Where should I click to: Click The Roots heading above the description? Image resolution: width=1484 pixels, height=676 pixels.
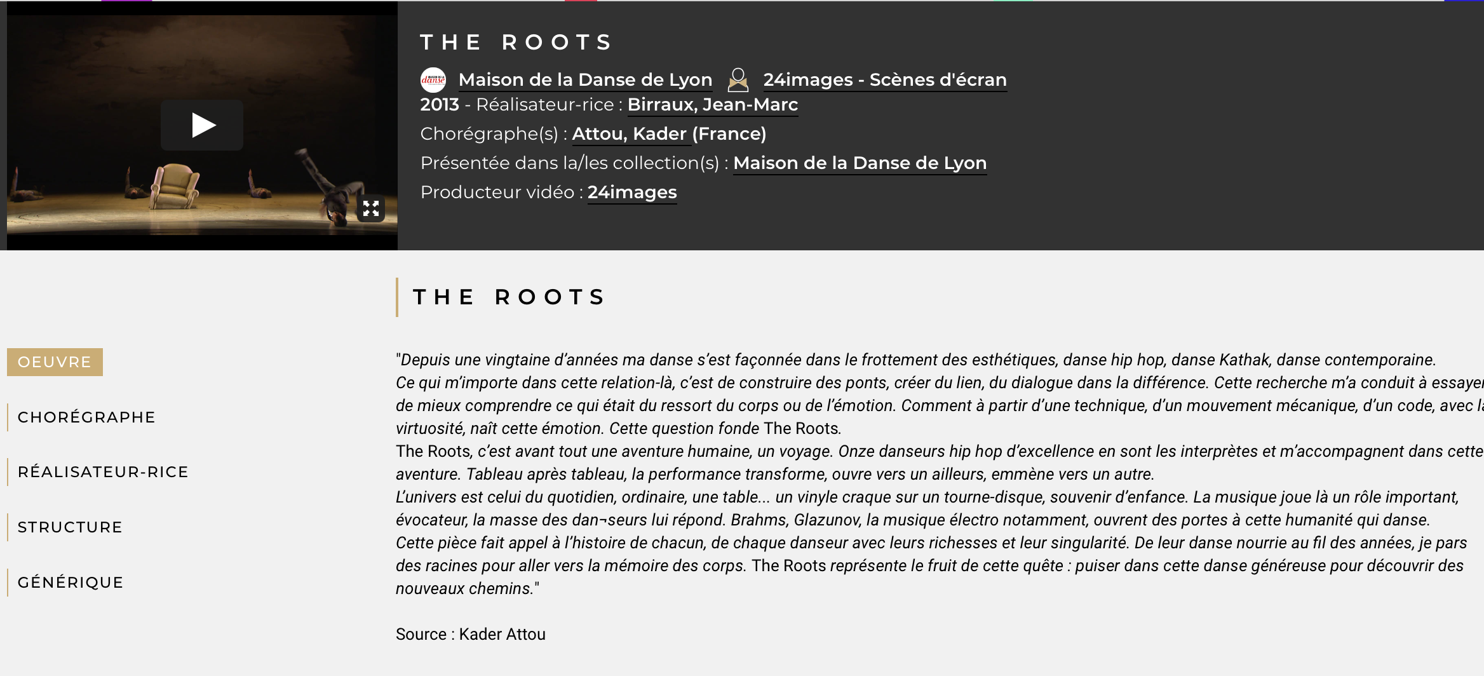coord(509,297)
